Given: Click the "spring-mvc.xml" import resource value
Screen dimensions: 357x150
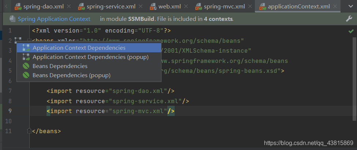Looking at the screenshot, I should point(138,111).
